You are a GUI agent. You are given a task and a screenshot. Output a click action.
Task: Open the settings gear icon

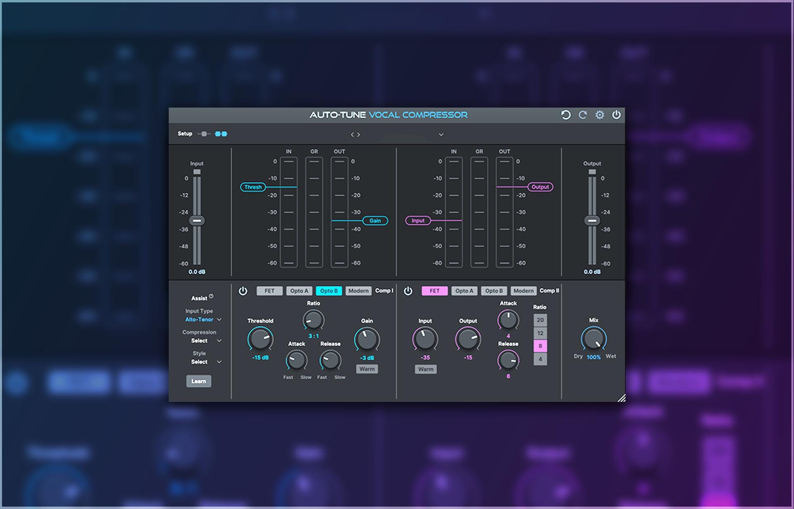click(x=600, y=115)
